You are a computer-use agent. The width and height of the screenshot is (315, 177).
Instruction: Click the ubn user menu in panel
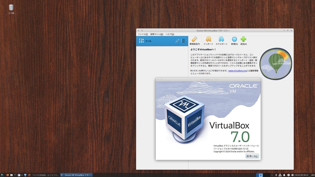pyautogui.click(x=313, y=175)
